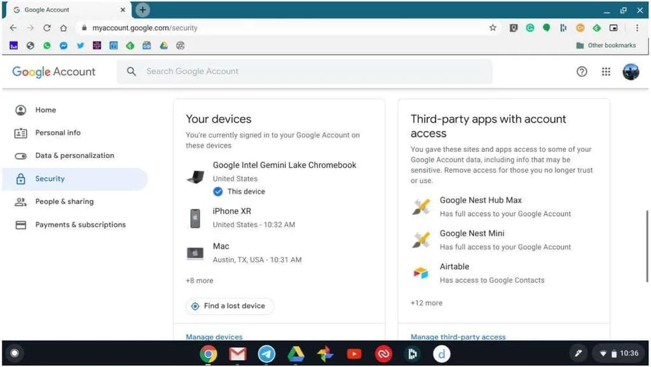Open Data & personalization section

point(74,156)
